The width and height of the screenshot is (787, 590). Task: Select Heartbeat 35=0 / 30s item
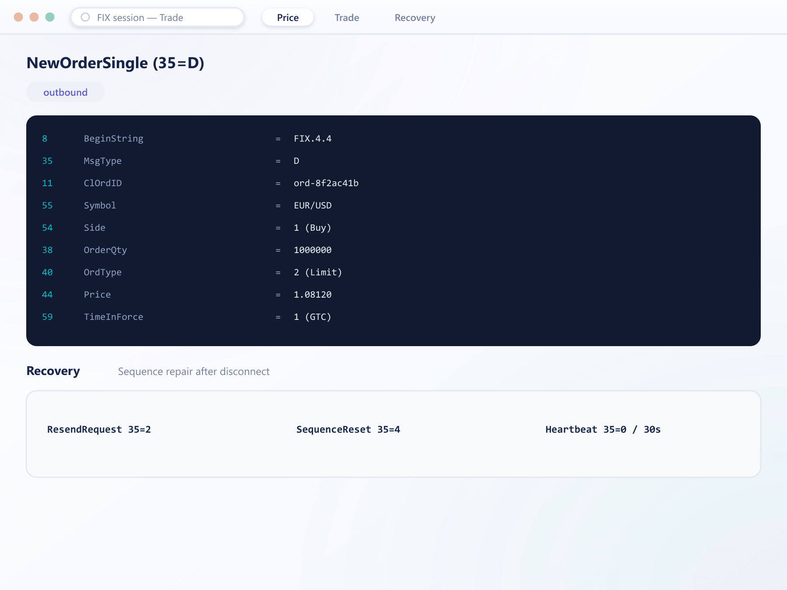(x=603, y=430)
